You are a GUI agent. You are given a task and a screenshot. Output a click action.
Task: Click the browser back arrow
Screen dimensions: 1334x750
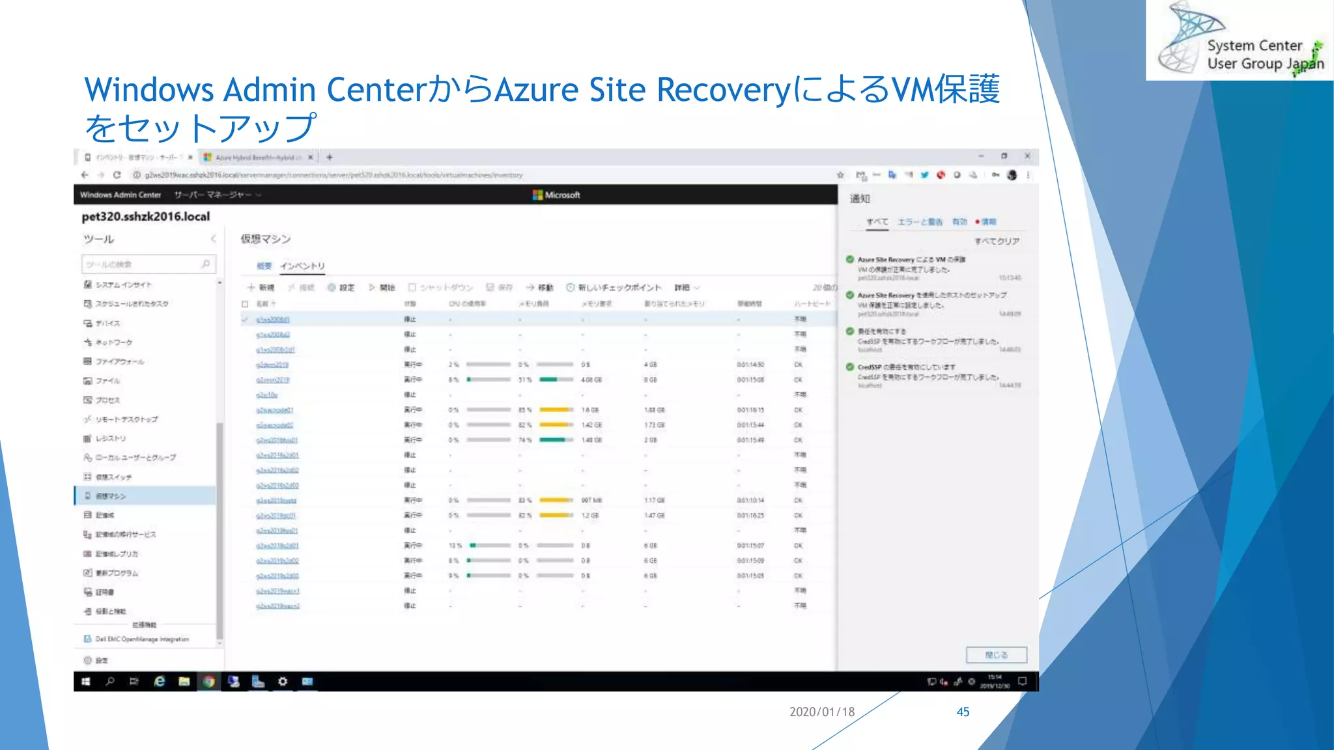coord(85,174)
